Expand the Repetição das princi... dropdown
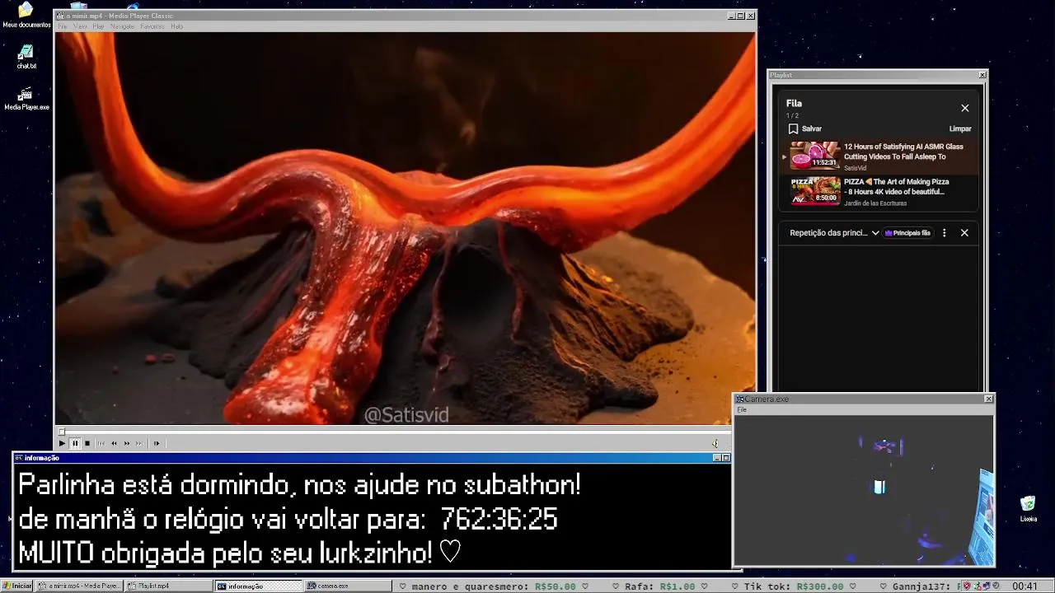Image resolution: width=1055 pixels, height=593 pixels. (x=875, y=233)
